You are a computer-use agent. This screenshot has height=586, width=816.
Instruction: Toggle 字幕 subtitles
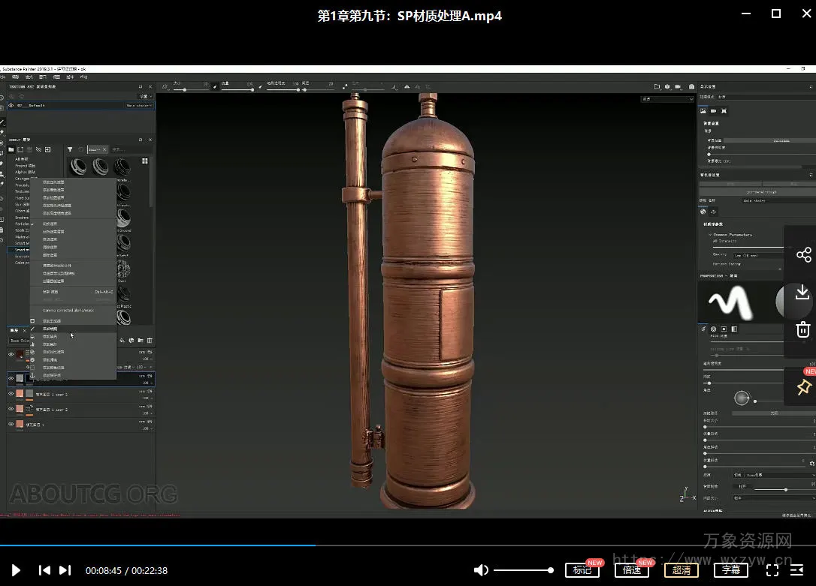730,570
